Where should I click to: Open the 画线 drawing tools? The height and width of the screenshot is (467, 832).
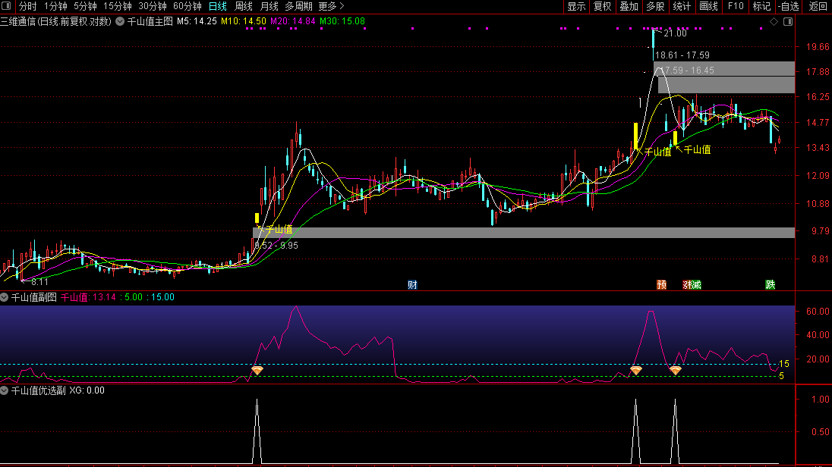[x=708, y=6]
